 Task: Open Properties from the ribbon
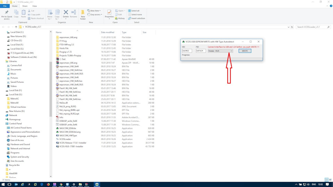point(109,14)
